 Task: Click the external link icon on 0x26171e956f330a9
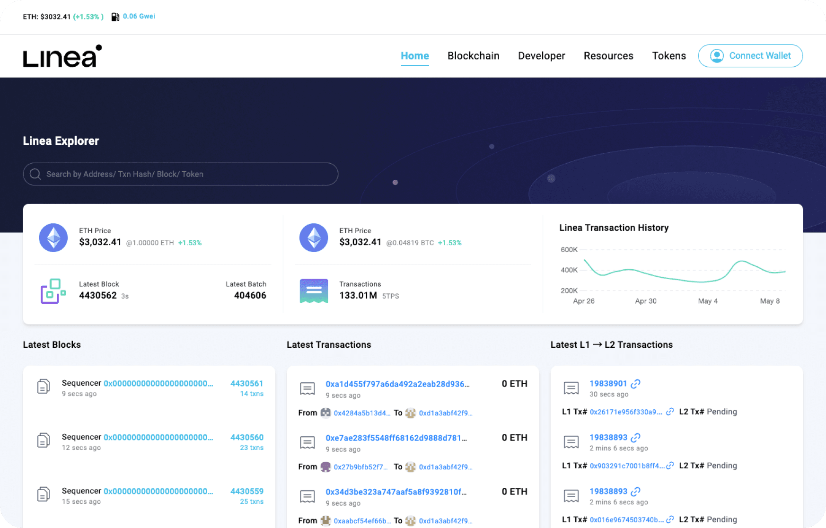click(x=669, y=411)
